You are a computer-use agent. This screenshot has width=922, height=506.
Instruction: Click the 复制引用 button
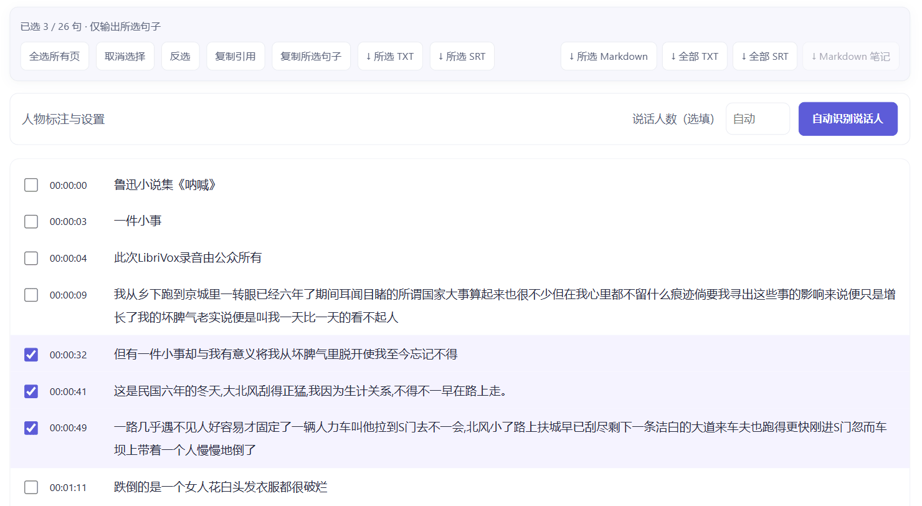click(x=235, y=56)
